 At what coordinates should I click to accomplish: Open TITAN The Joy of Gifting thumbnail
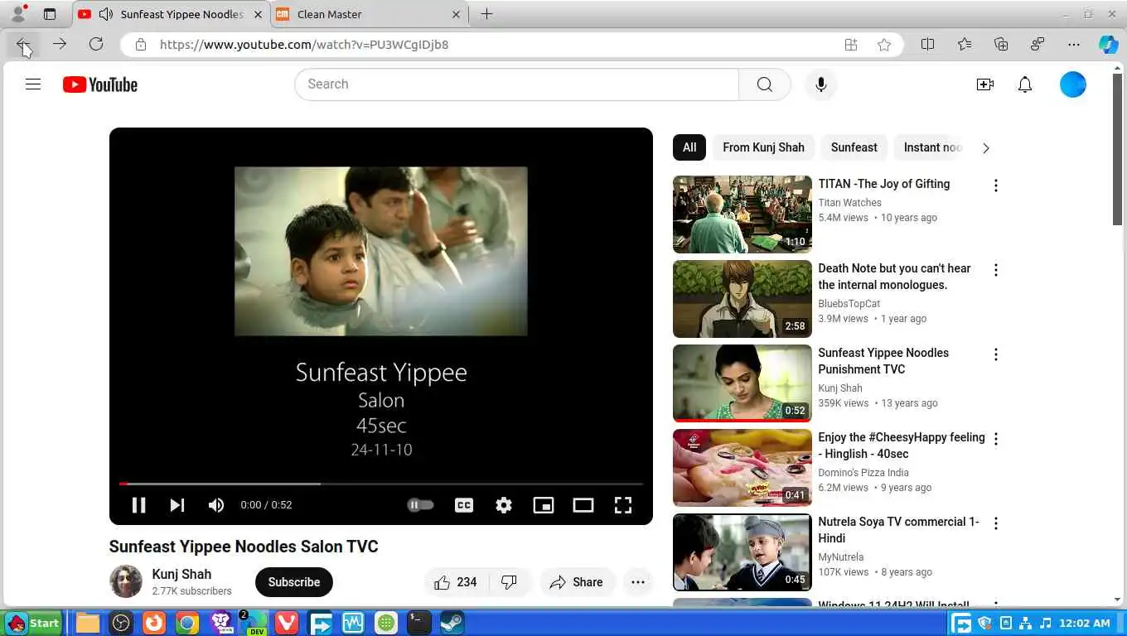(742, 214)
